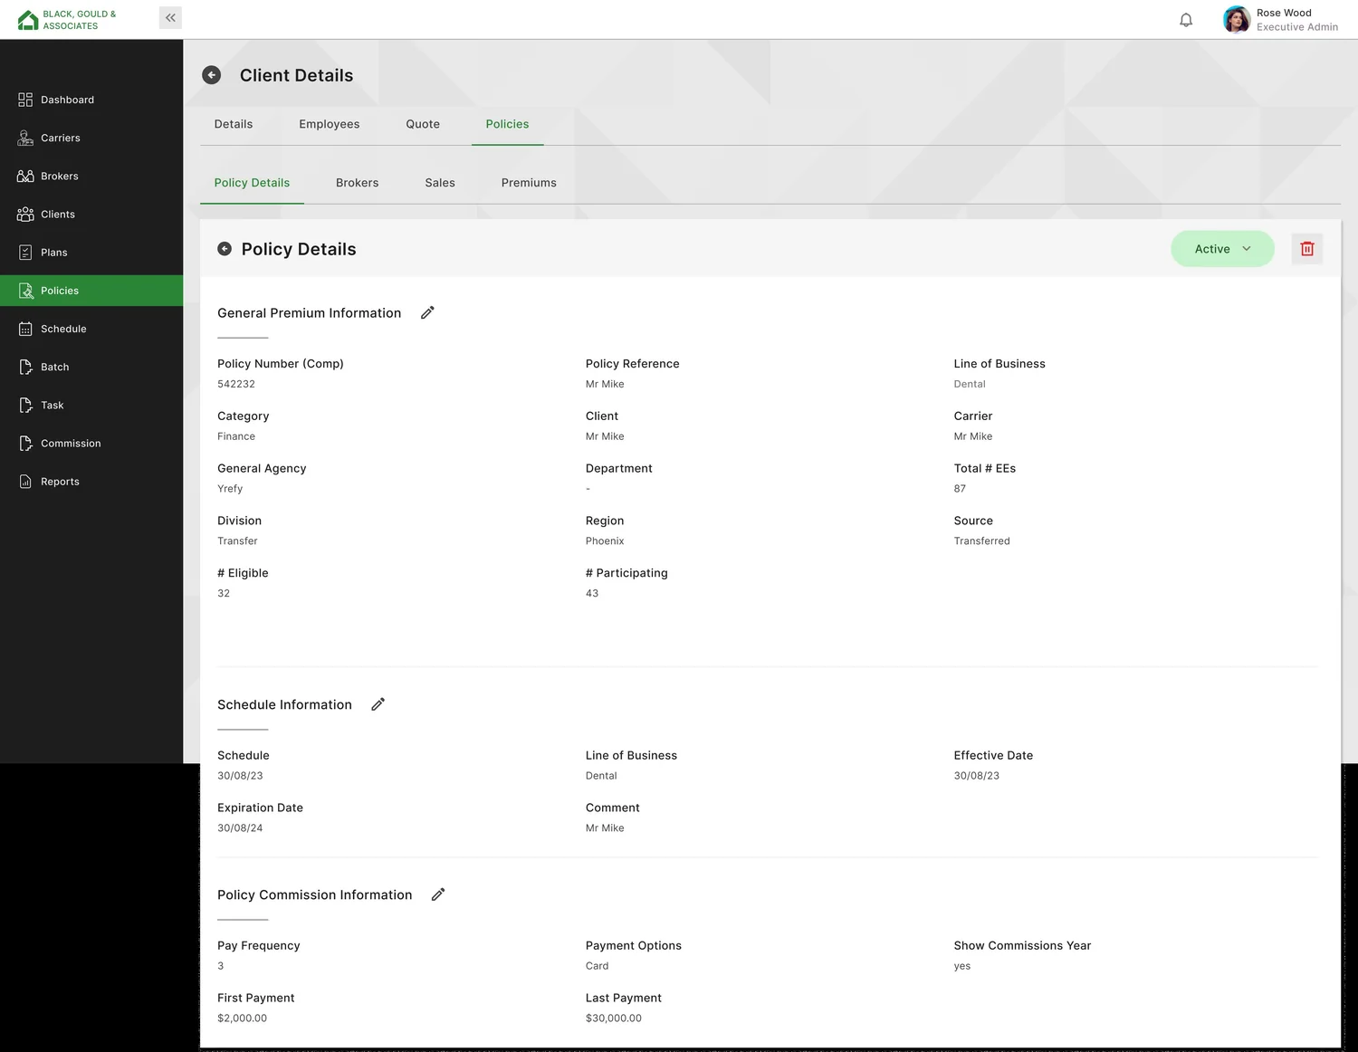Switch to the Details tab

click(x=234, y=124)
